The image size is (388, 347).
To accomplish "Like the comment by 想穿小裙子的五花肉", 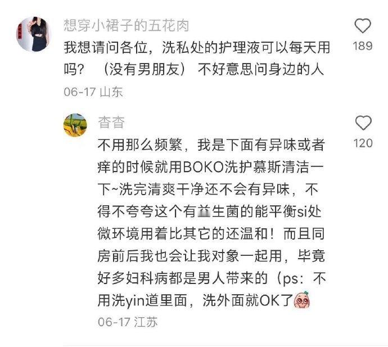I will (x=363, y=26).
